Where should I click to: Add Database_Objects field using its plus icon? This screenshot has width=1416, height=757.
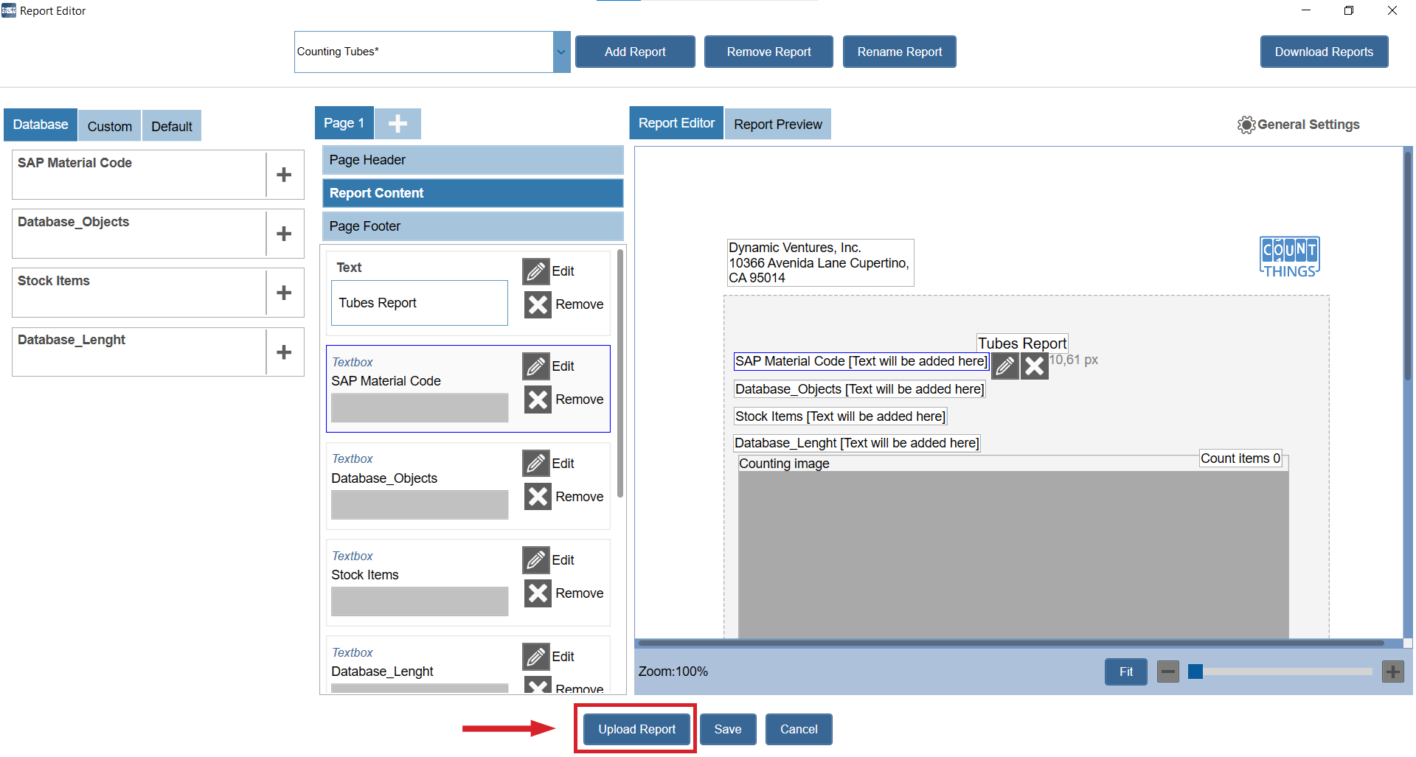point(284,234)
